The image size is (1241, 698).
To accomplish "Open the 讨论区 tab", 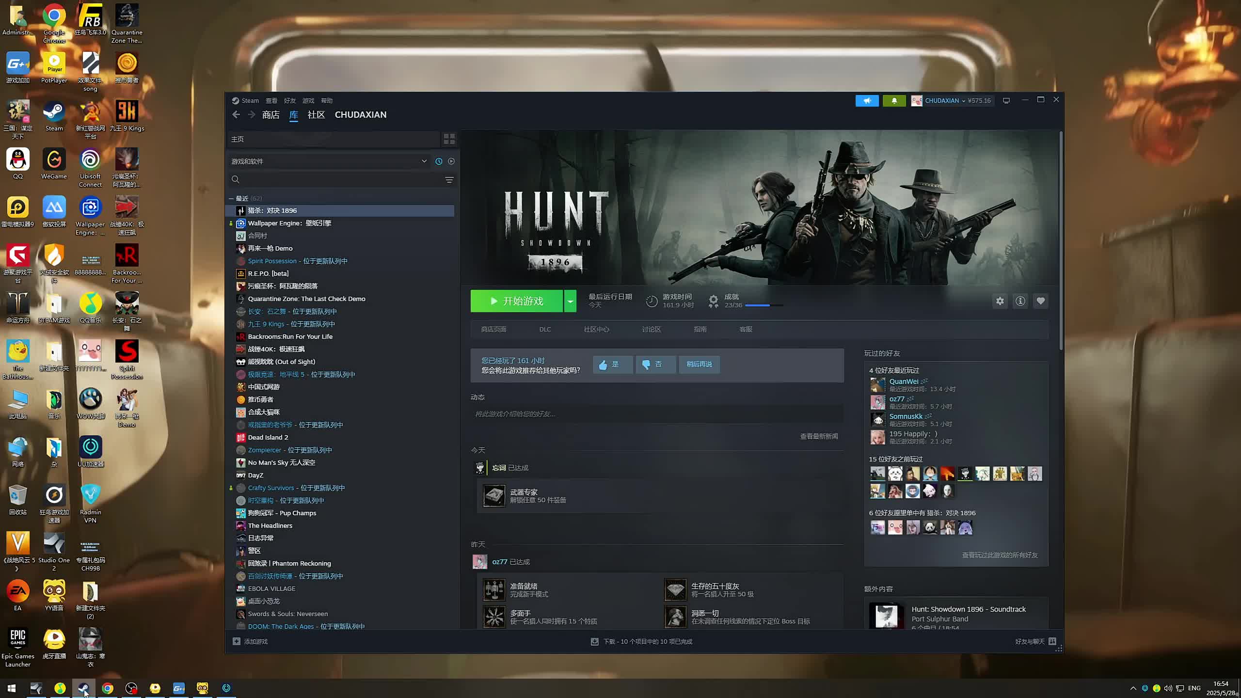I will (651, 329).
